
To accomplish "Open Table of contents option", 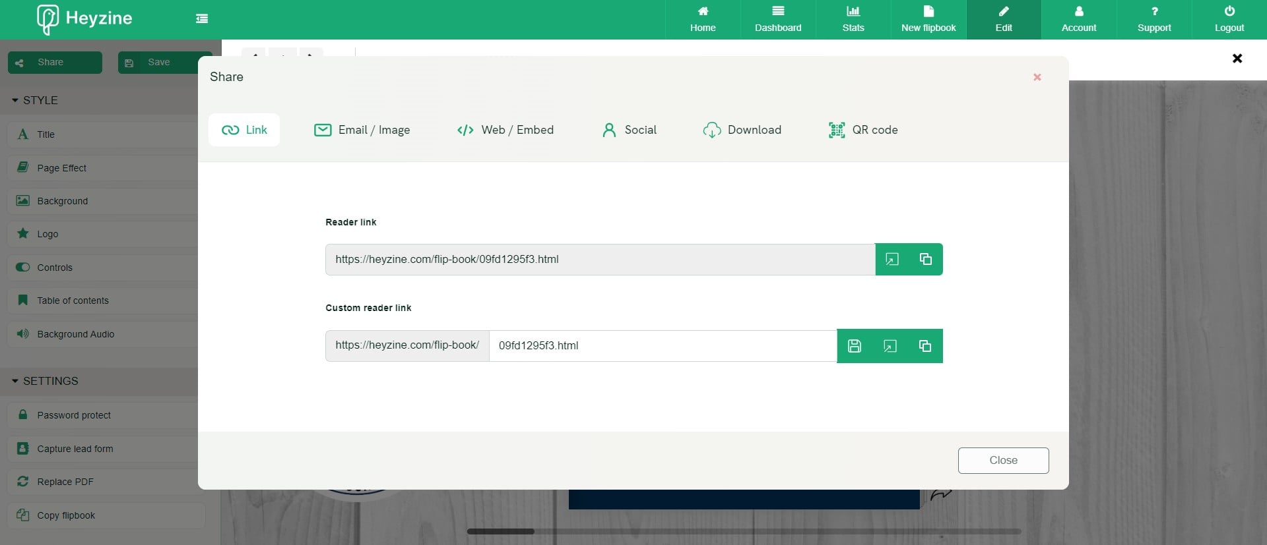I will (x=102, y=301).
